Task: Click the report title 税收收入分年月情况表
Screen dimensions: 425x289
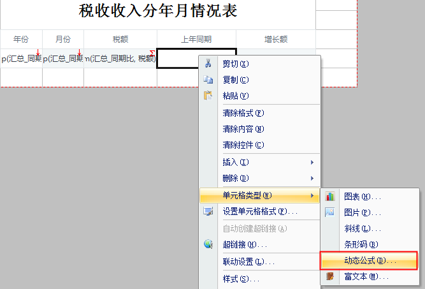Action: pyautogui.click(x=158, y=11)
